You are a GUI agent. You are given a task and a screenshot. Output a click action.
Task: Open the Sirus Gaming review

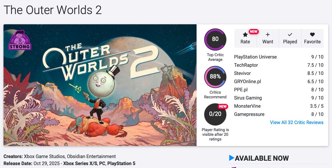(x=248, y=98)
